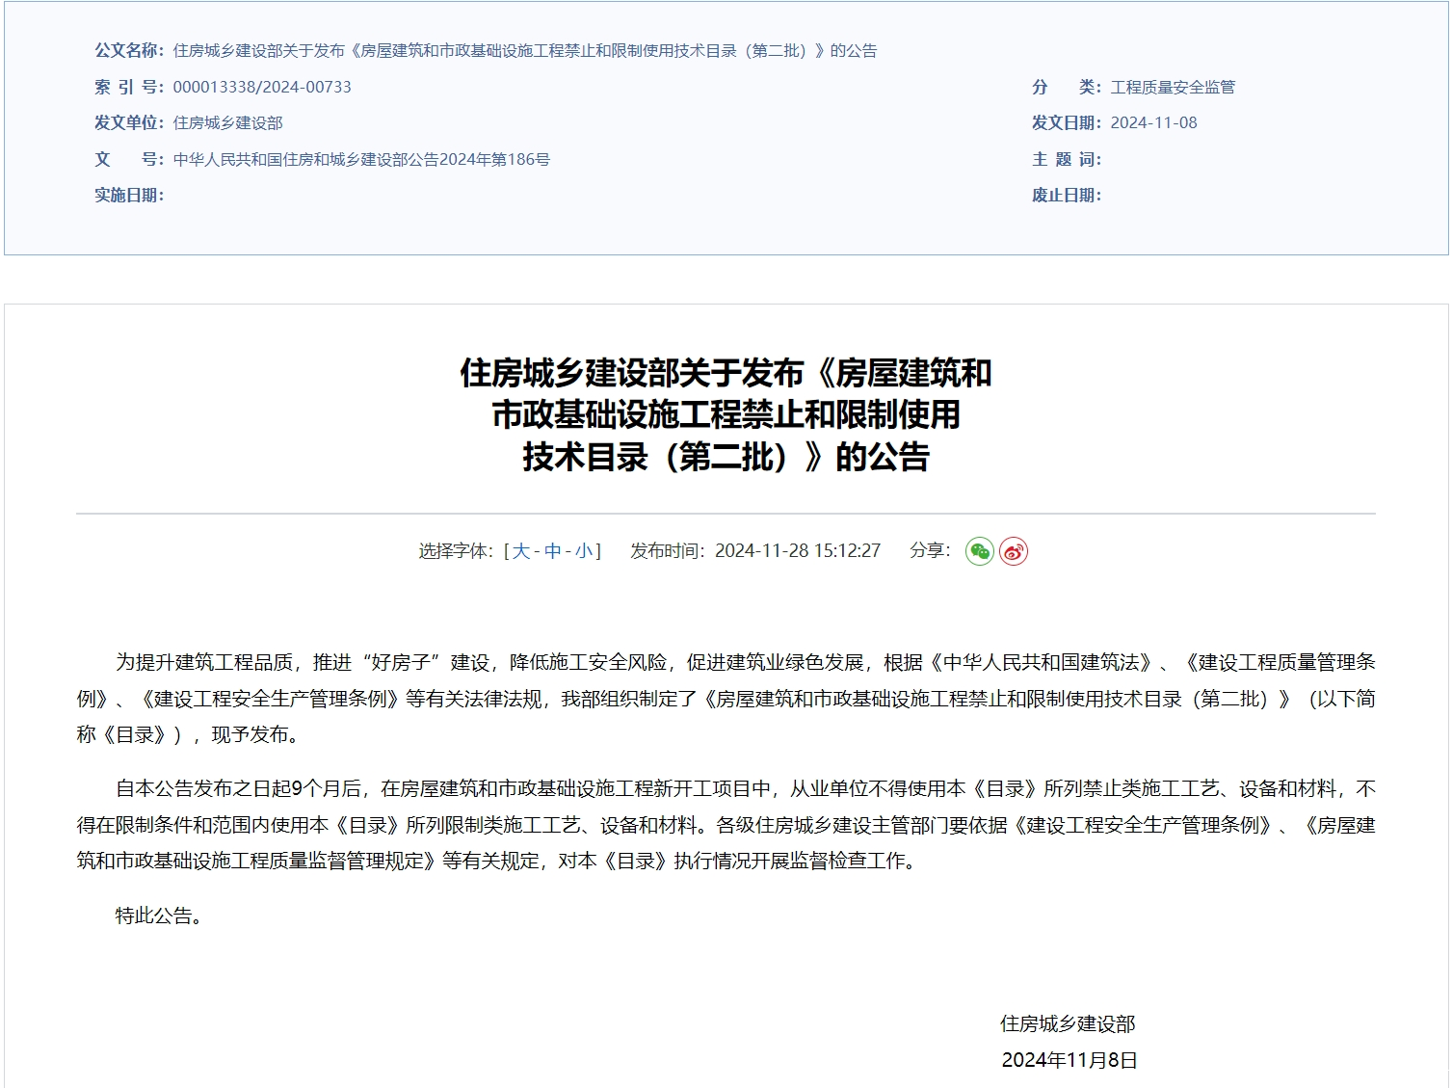
Task: Click the 发文日期 value 2024-11-08
Action: tap(1153, 123)
